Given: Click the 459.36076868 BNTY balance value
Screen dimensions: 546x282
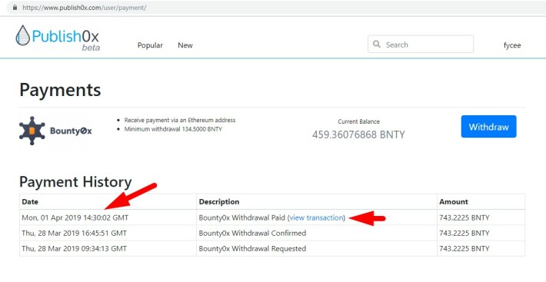Looking at the screenshot, I should [358, 134].
